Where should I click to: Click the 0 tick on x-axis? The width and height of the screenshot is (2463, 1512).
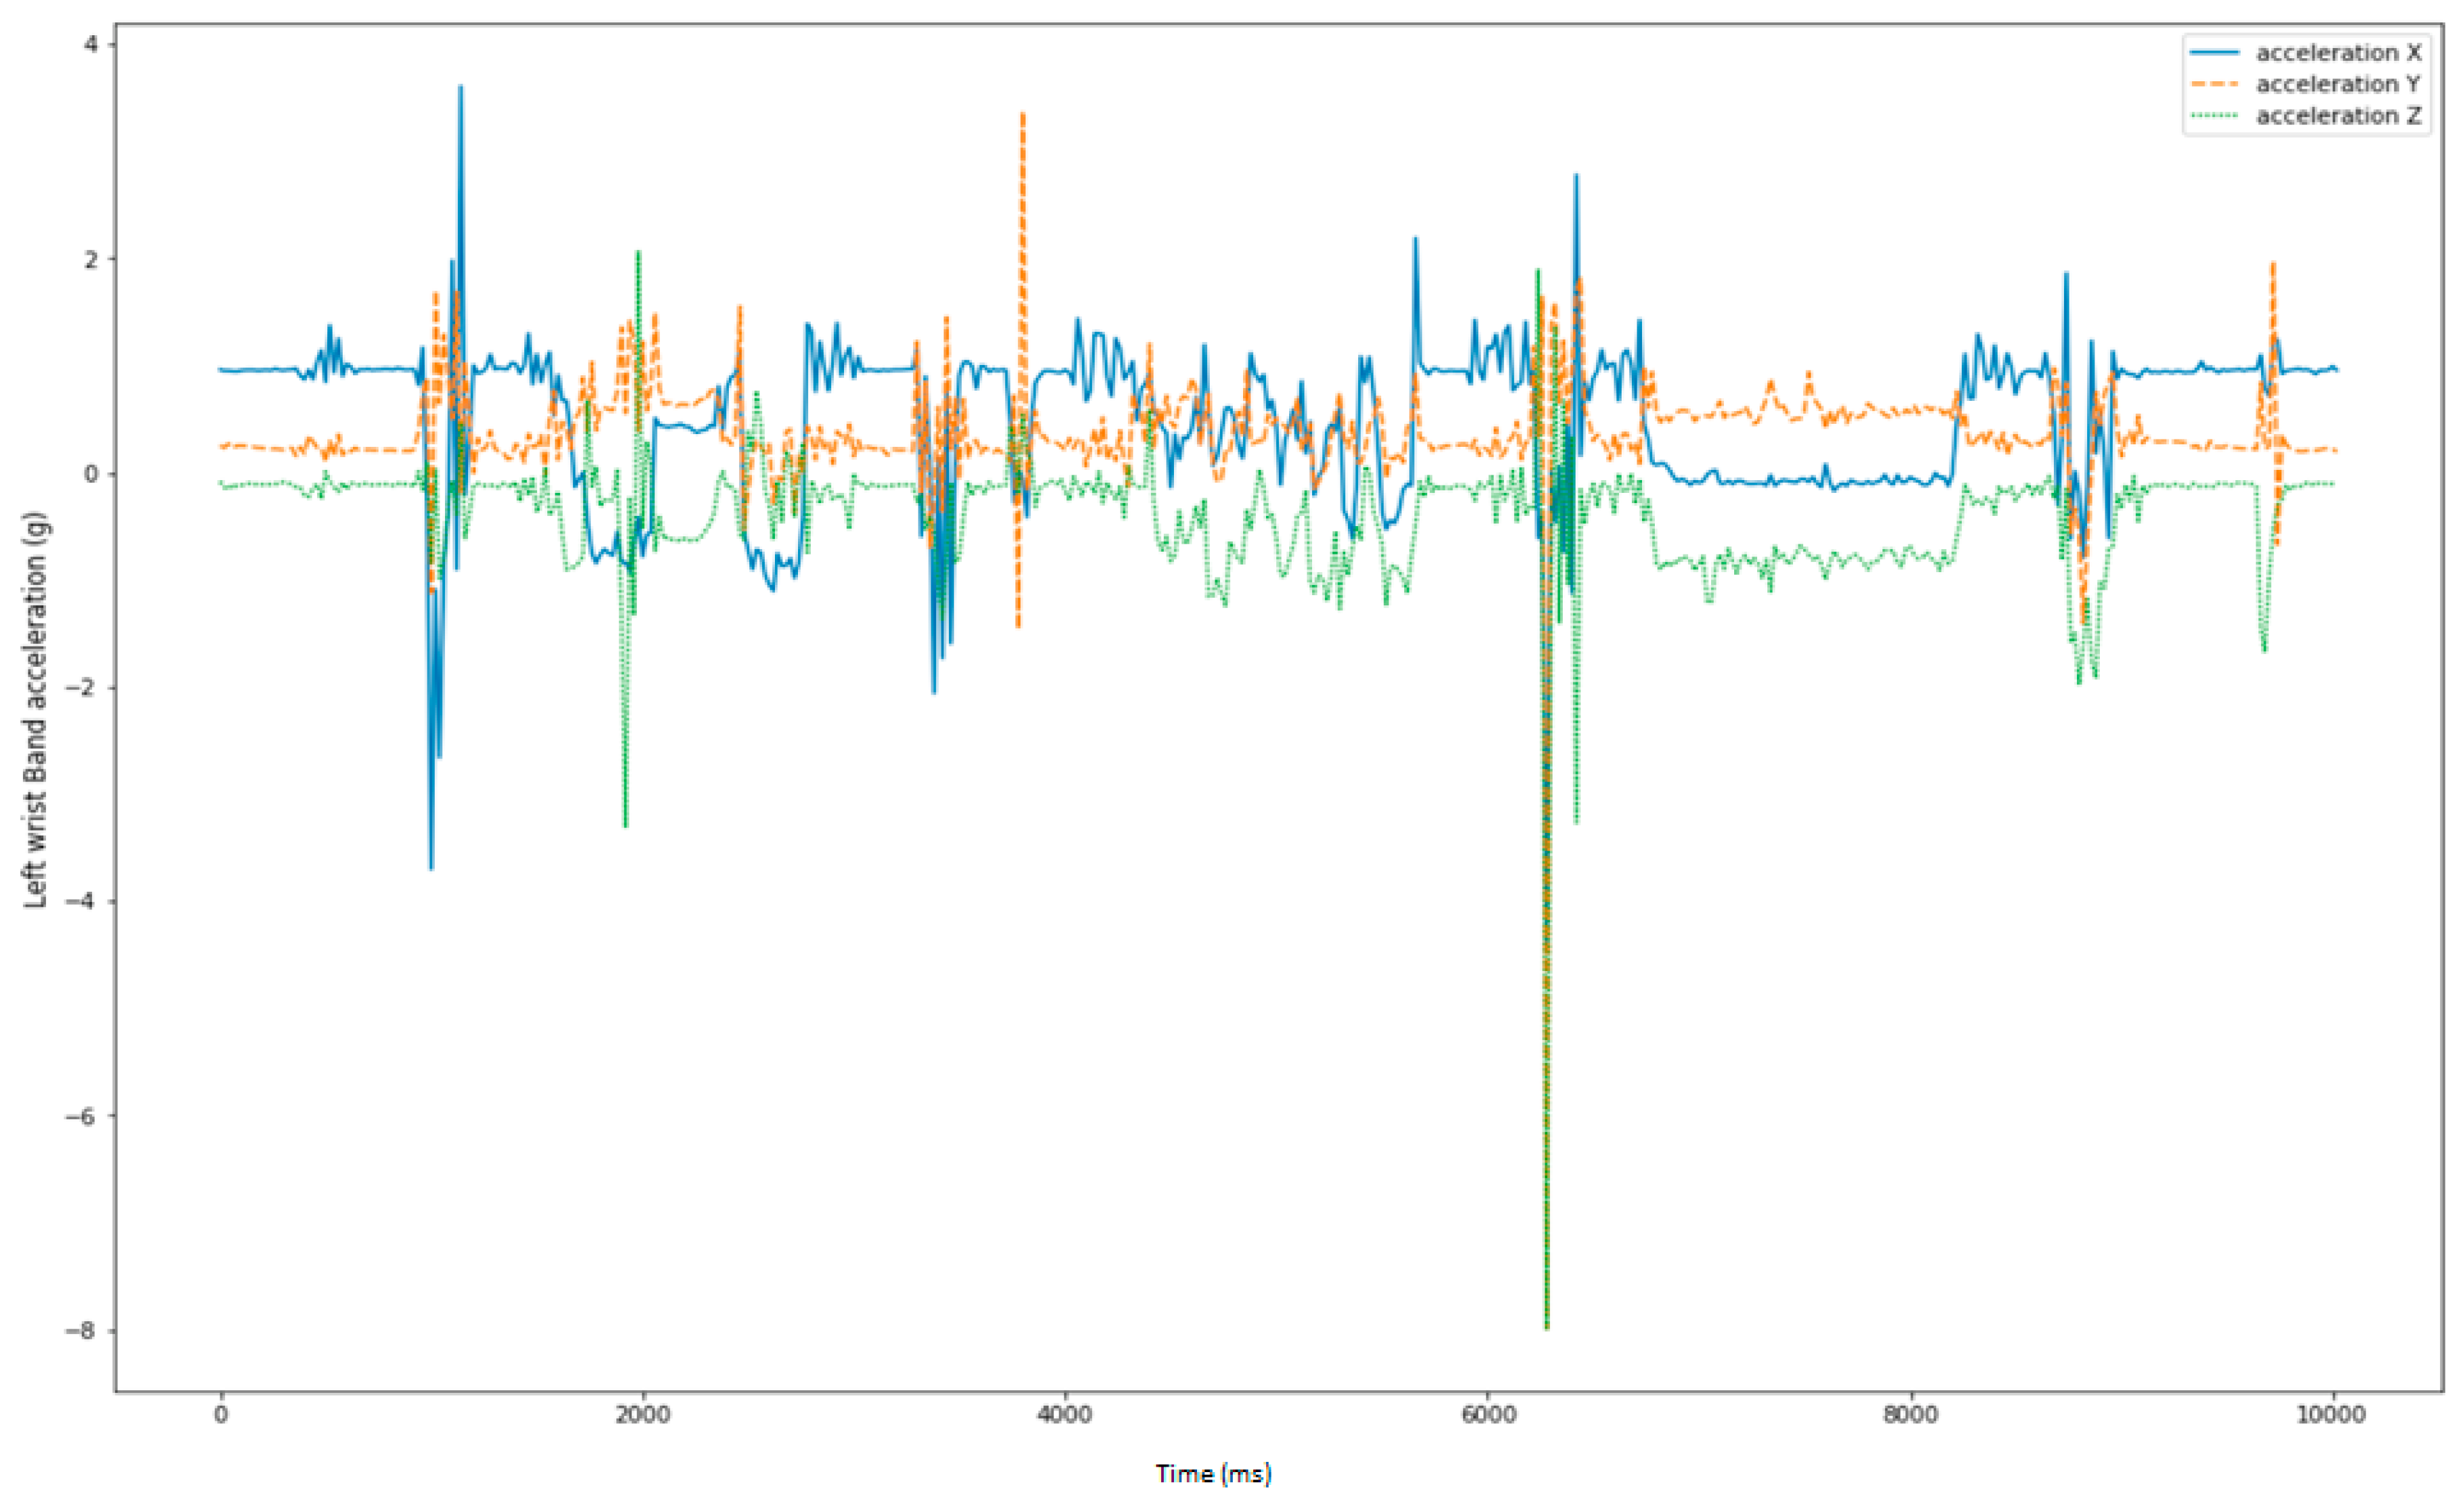click(x=220, y=1415)
